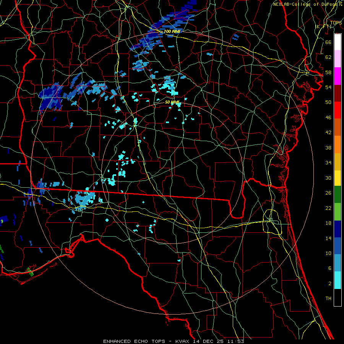This screenshot has width=344, height=344.
Task: Click the legend value '18'
Action: pos(328,223)
